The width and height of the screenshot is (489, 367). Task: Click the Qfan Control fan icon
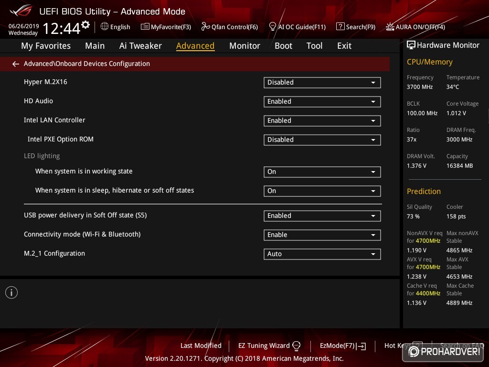coord(205,27)
